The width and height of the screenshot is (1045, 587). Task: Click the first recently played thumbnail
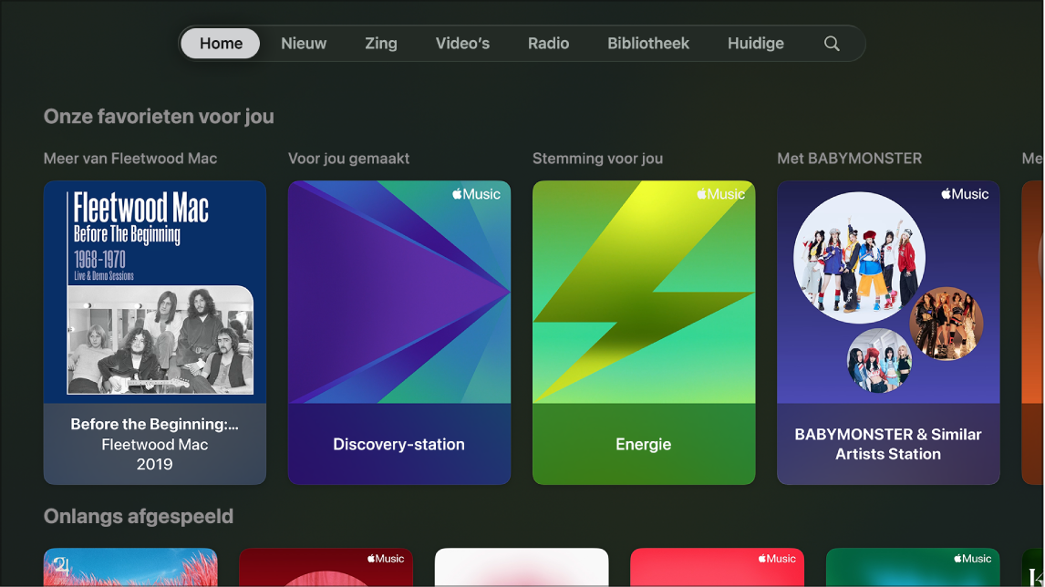(129, 570)
